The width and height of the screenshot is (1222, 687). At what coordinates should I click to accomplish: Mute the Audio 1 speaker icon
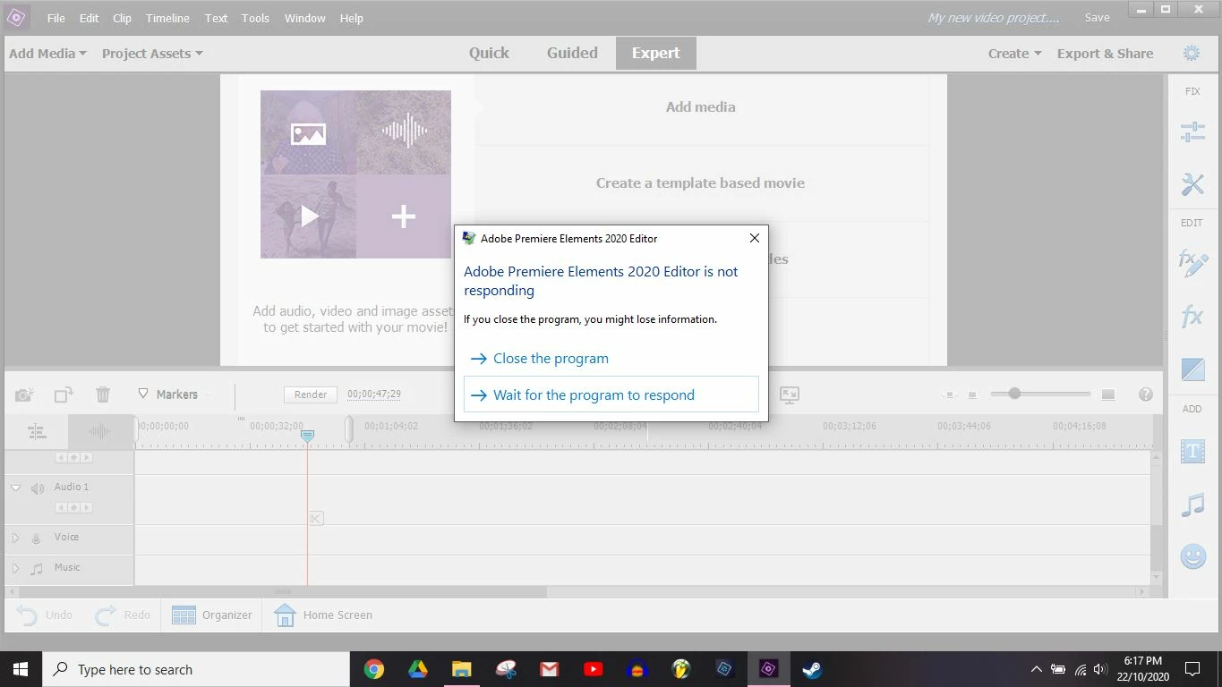click(38, 488)
